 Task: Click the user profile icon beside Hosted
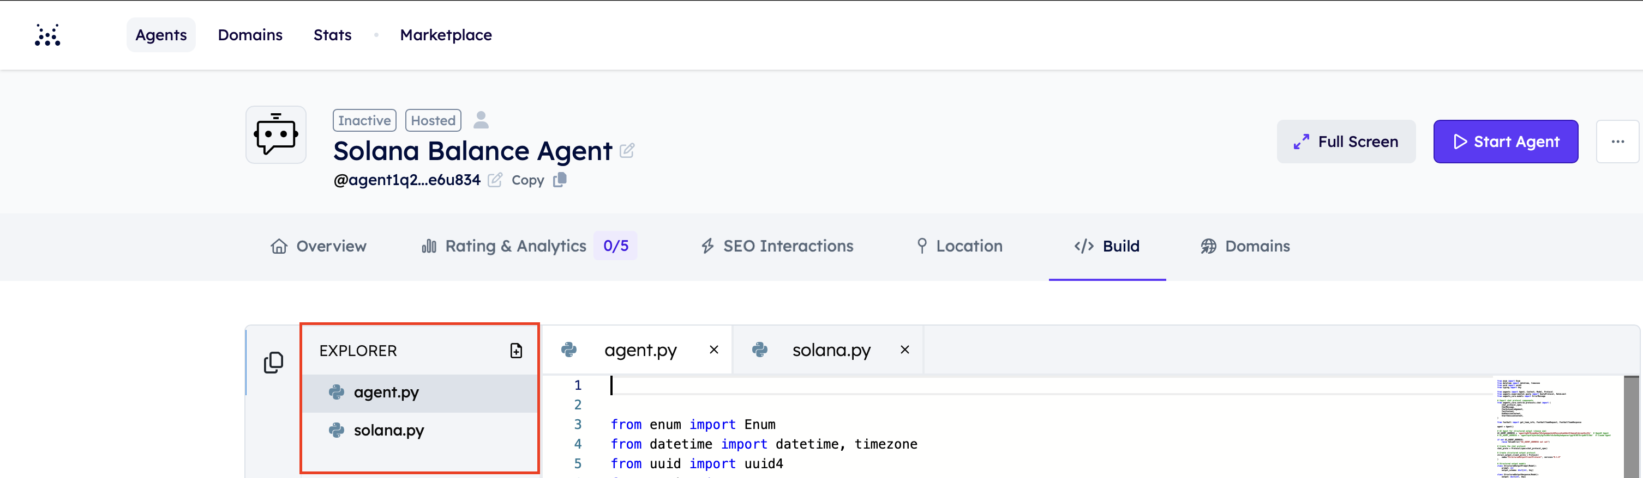point(481,120)
